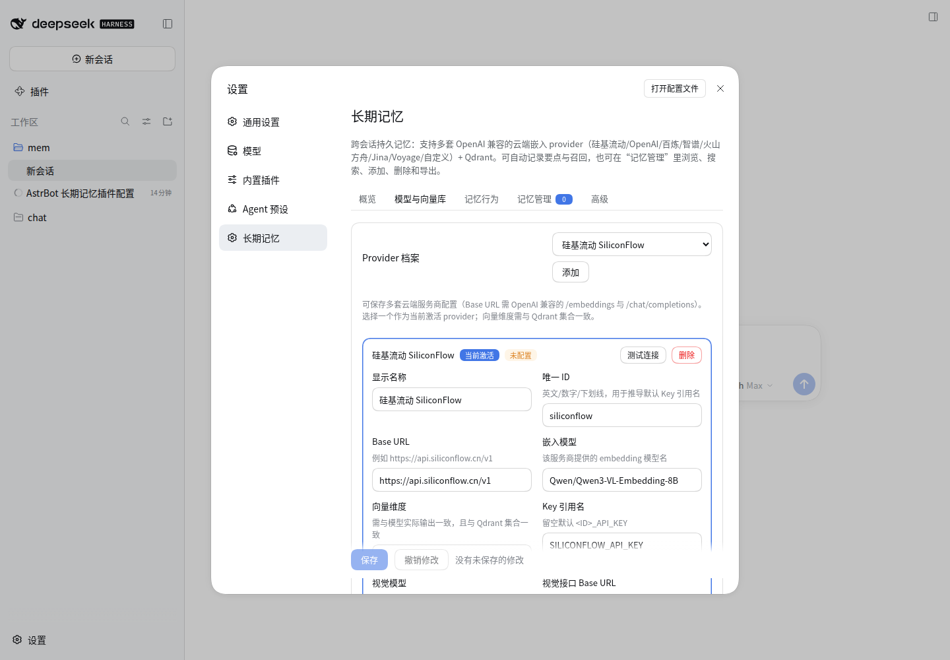The width and height of the screenshot is (950, 660).
Task: Edit the 显示名称 input field
Action: pos(452,399)
